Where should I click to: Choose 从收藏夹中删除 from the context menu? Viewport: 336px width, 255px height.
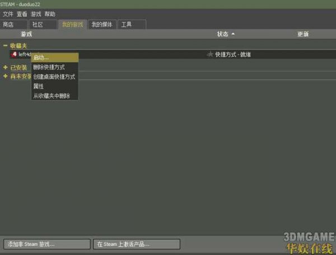[x=55, y=96]
